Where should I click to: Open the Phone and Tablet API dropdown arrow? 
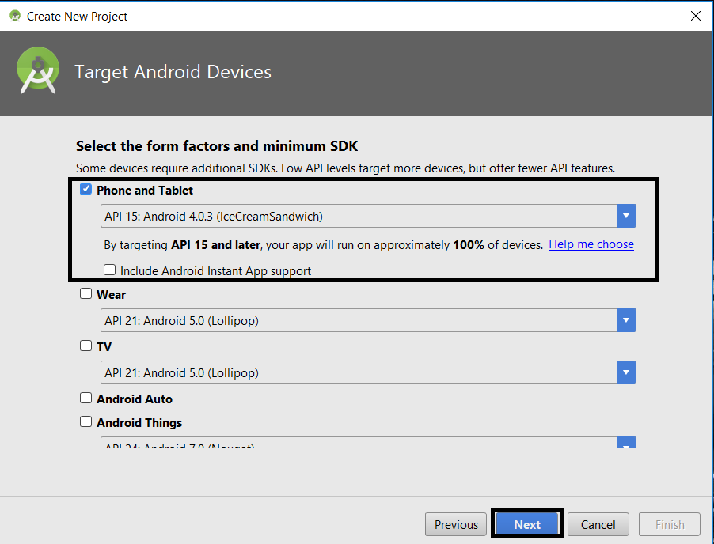tap(626, 216)
